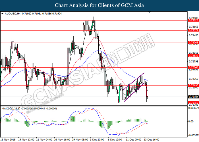The image size is (199, 142).
Task: Click the AUDUSD,H4 symbol title text
Action: pos(13,14)
